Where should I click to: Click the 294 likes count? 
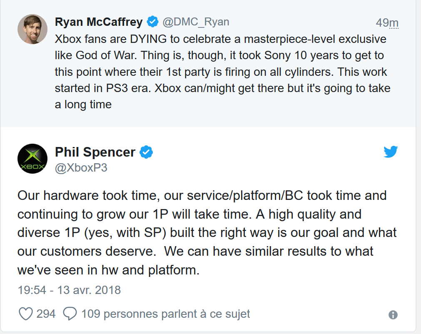coord(46,314)
